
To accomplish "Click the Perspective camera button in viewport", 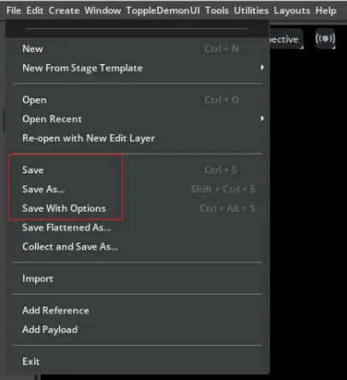I will (x=286, y=38).
